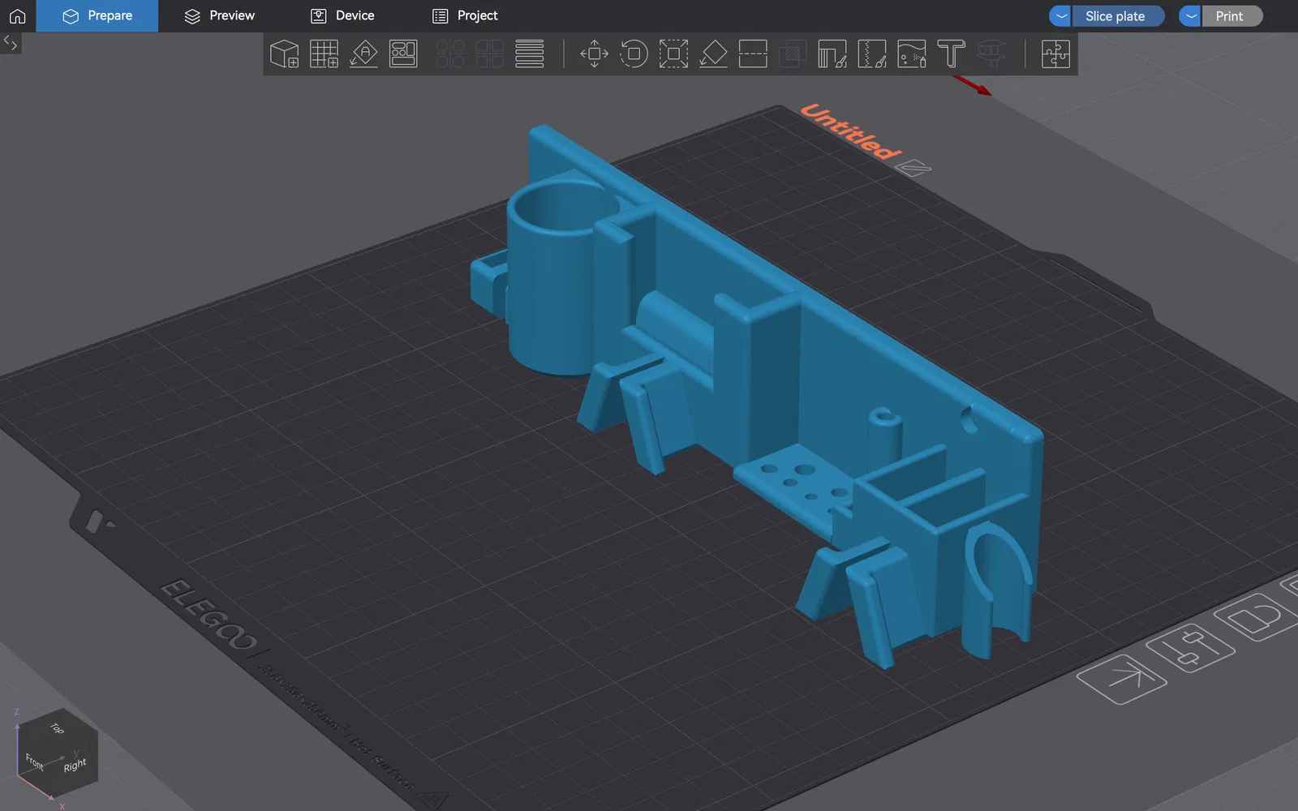The width and height of the screenshot is (1298, 811).
Task: Open the Assembly view puzzle icon
Action: pyautogui.click(x=1055, y=54)
